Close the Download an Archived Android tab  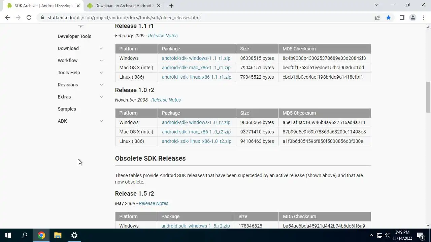[159, 6]
